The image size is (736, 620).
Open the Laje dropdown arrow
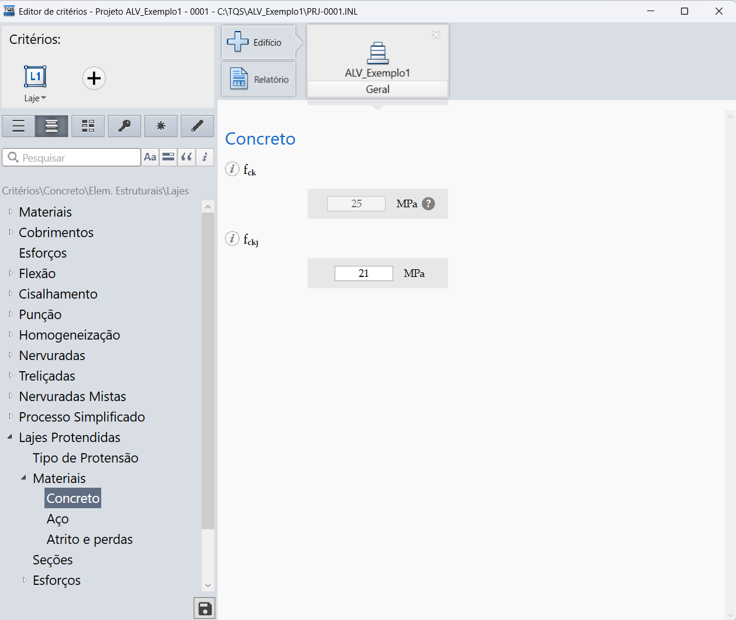(x=44, y=98)
